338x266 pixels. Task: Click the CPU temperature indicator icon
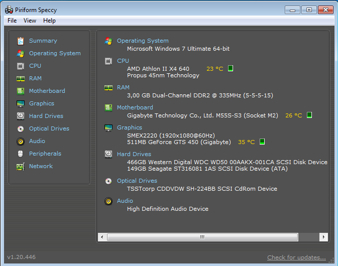tap(231, 68)
